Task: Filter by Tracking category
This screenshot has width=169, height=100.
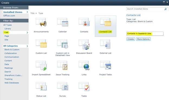Action: (8, 79)
